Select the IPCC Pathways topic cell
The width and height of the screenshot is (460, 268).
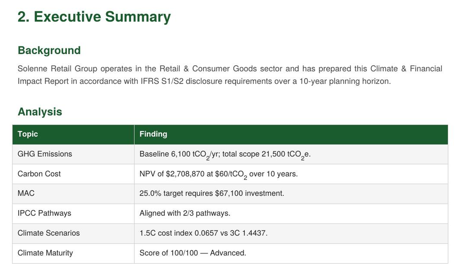(x=73, y=214)
